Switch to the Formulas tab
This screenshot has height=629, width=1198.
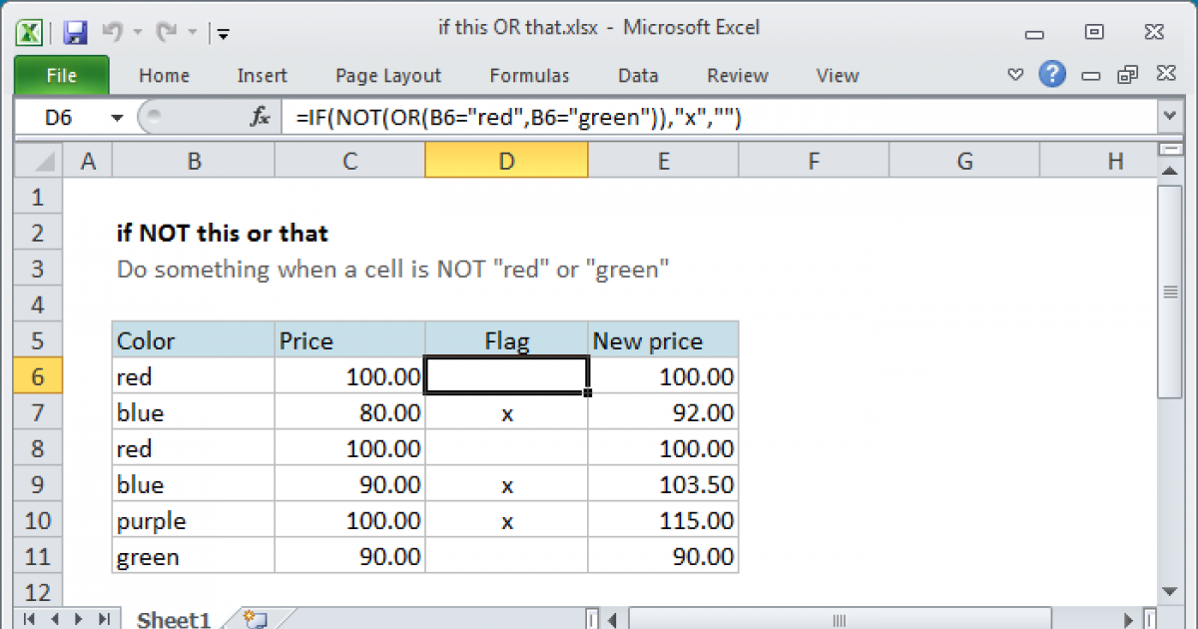coord(529,76)
